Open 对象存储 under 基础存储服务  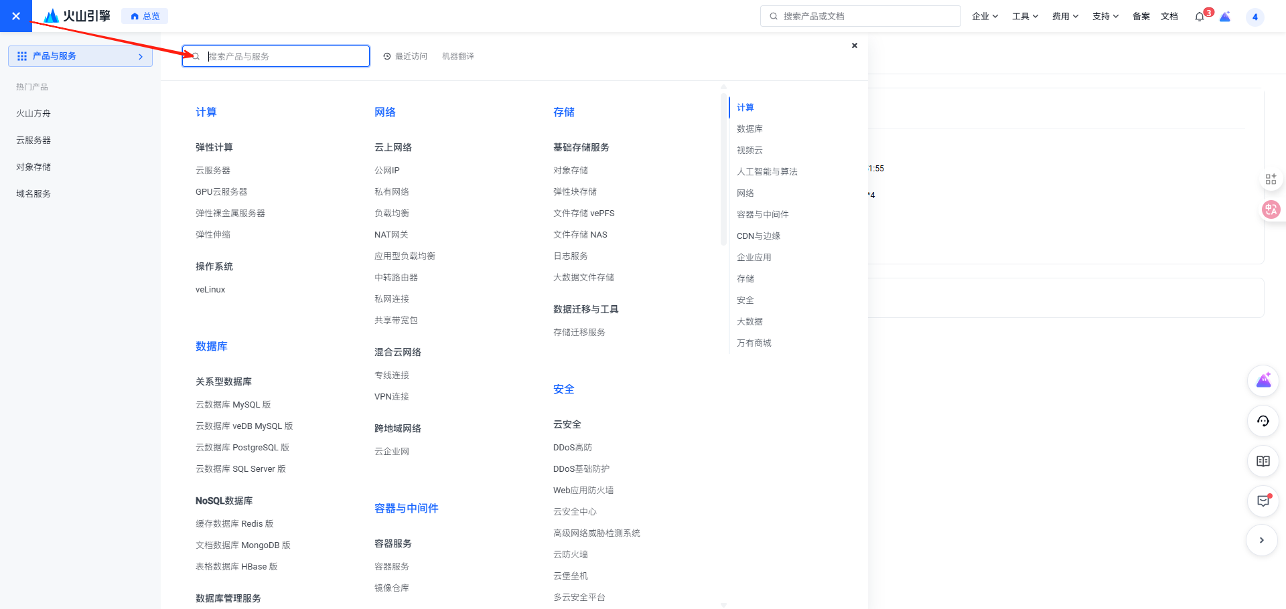point(571,171)
